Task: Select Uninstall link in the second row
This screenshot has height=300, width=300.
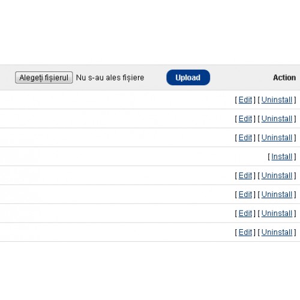Action: [277, 119]
